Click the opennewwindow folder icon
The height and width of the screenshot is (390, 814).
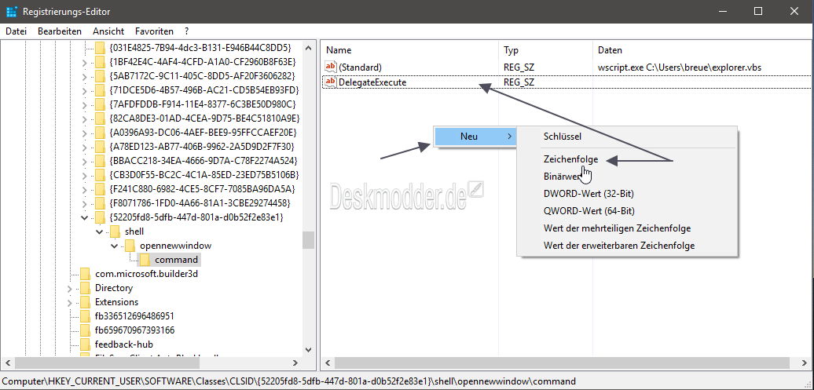(x=130, y=246)
